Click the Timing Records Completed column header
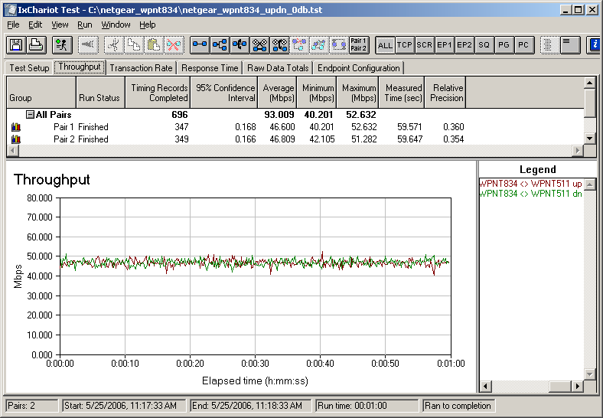Screen dimensions: 603x418 point(158,93)
